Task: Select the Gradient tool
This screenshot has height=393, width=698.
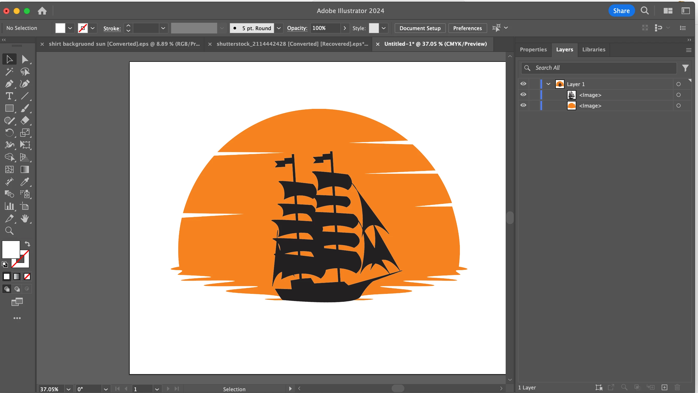Action: pyautogui.click(x=25, y=170)
